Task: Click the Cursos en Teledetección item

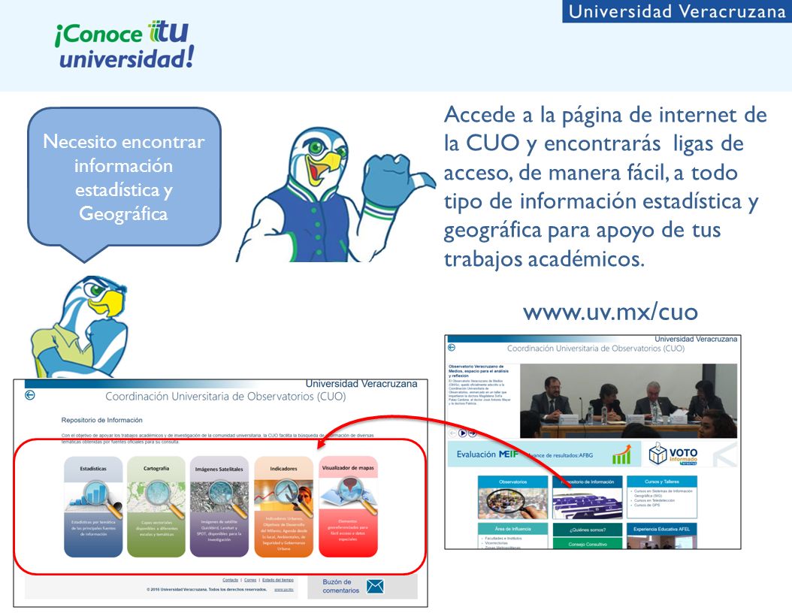Action: (654, 500)
